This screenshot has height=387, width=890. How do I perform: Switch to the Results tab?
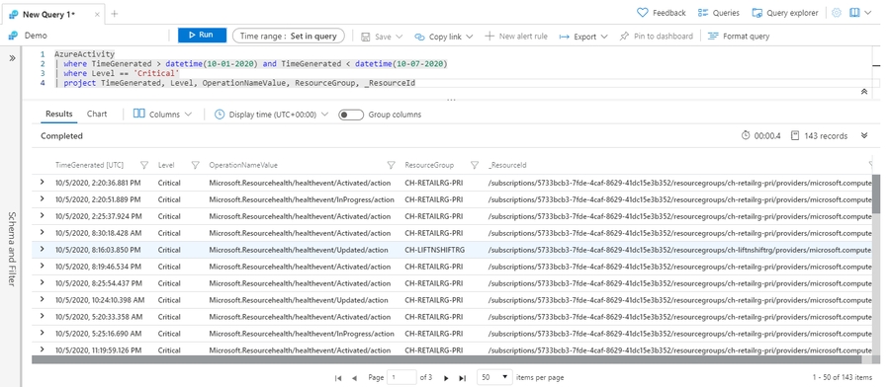click(x=59, y=114)
